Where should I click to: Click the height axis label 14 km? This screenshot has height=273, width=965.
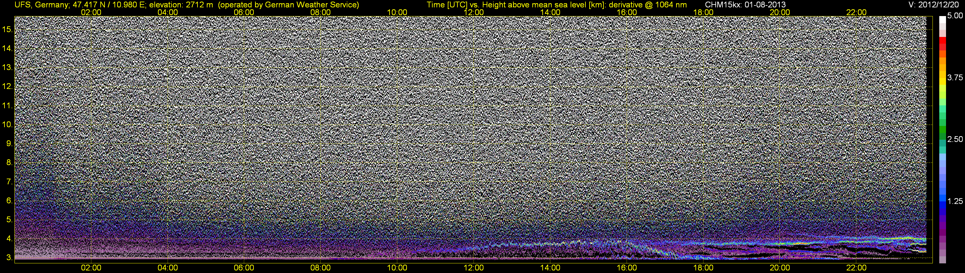pyautogui.click(x=7, y=48)
